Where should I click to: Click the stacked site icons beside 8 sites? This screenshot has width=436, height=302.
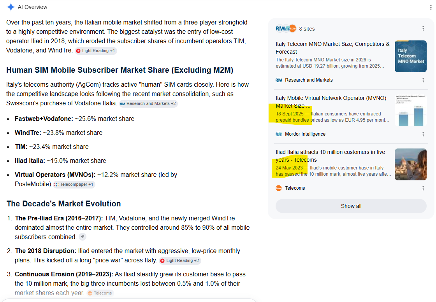click(x=286, y=29)
